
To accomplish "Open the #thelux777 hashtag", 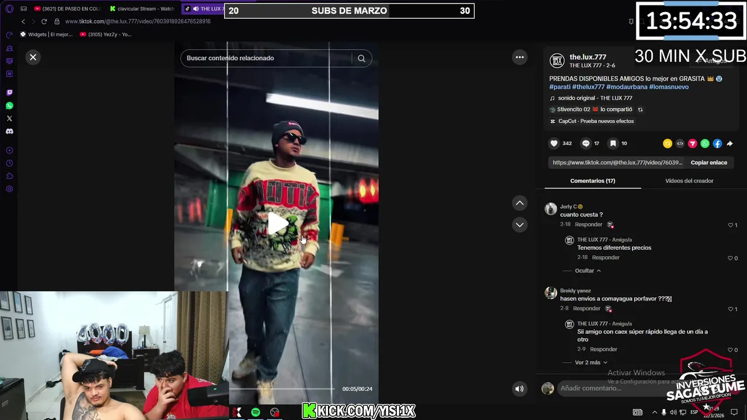I will (x=588, y=87).
